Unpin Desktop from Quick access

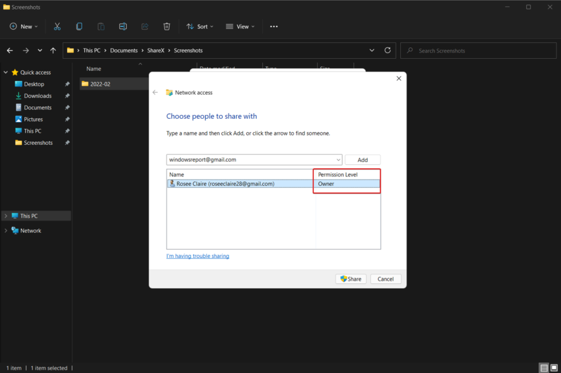[67, 83]
